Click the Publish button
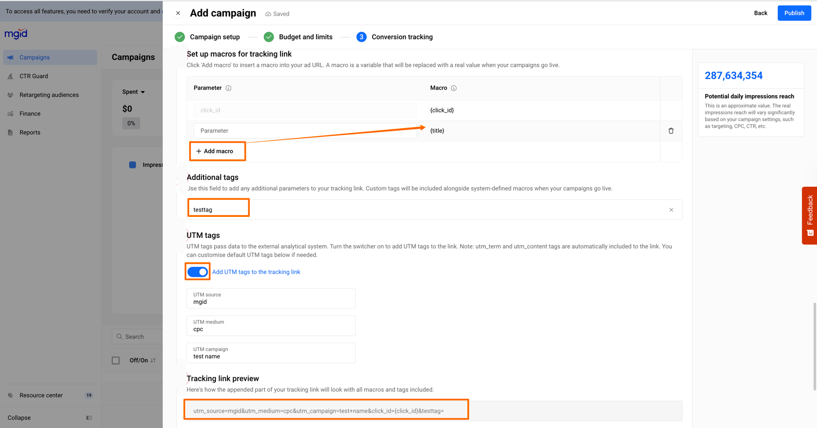Viewport: 817px width, 428px height. [794, 13]
